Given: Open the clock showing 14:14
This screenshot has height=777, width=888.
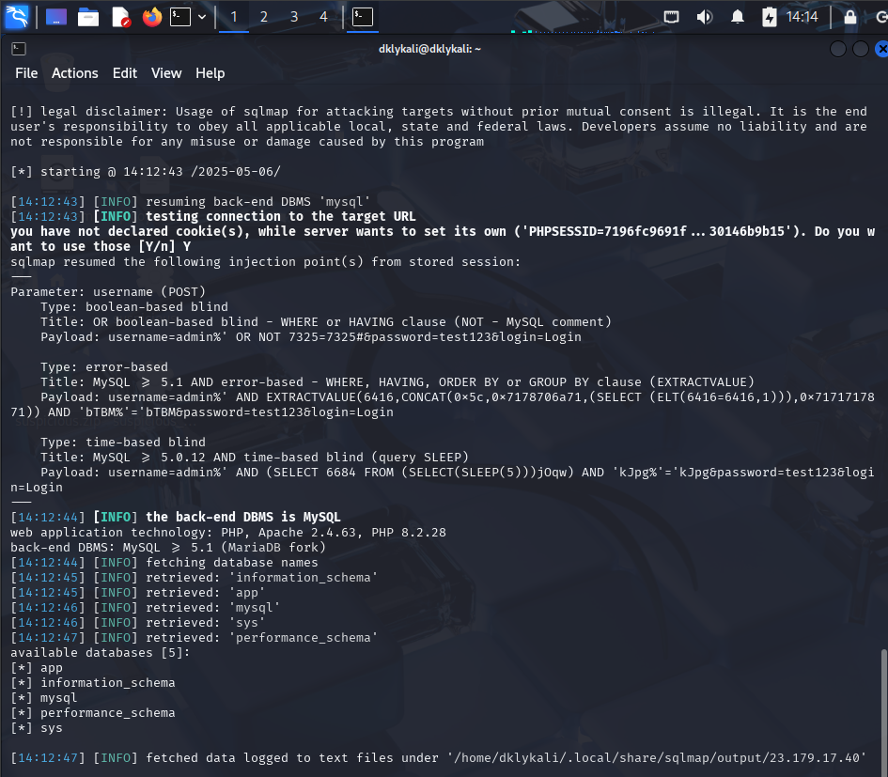Looking at the screenshot, I should click(x=802, y=17).
